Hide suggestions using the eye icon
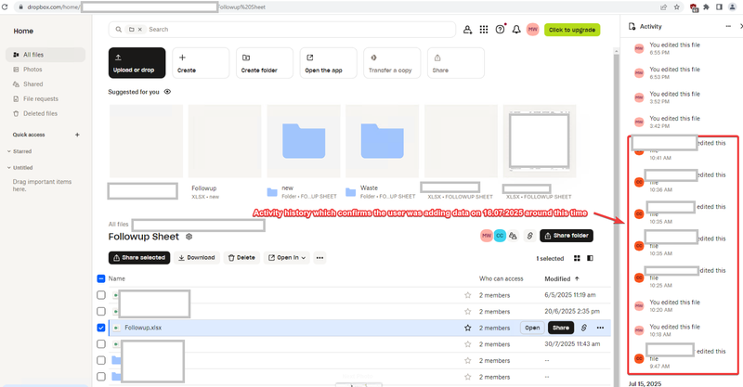Viewport: 743px width, 387px height. (168, 92)
